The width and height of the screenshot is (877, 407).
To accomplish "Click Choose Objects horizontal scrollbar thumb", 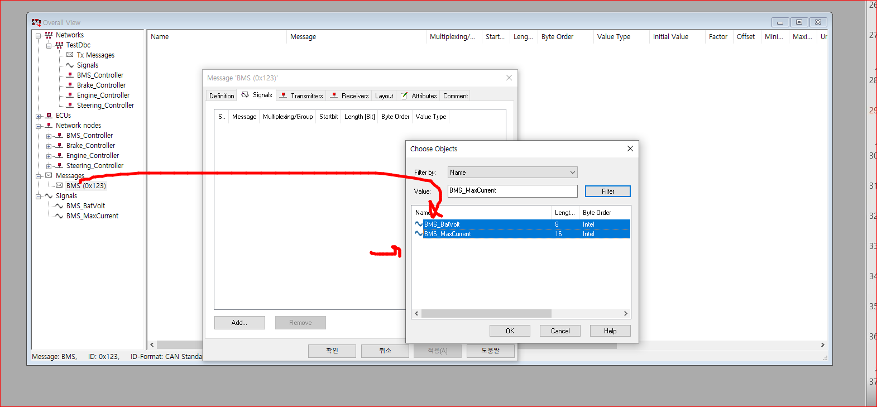I will pyautogui.click(x=486, y=314).
